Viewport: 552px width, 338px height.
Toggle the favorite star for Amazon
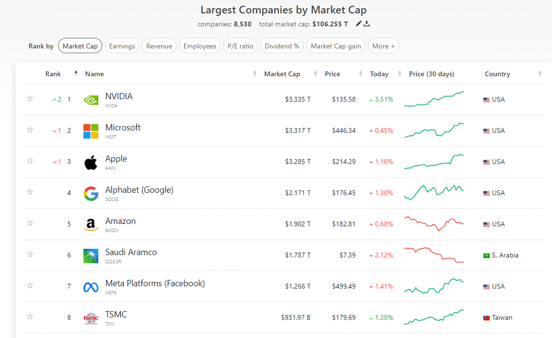pos(30,223)
